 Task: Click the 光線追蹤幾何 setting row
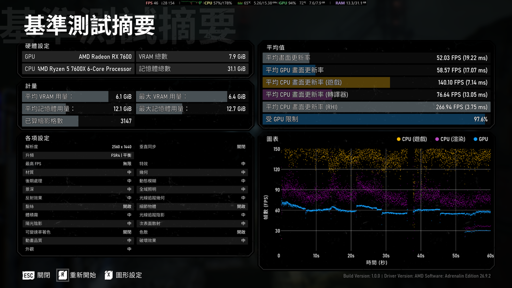[192, 198]
